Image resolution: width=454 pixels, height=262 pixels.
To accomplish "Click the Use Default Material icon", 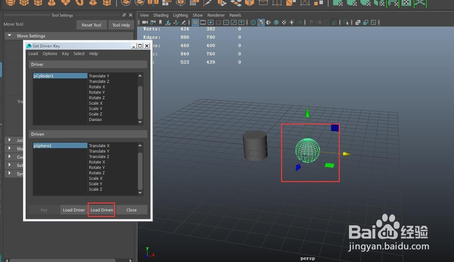I will click(269, 22).
